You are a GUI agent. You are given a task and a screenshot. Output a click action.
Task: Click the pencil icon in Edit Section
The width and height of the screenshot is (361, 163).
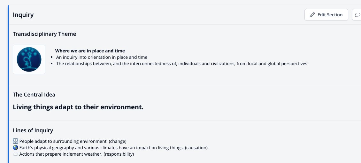312,15
